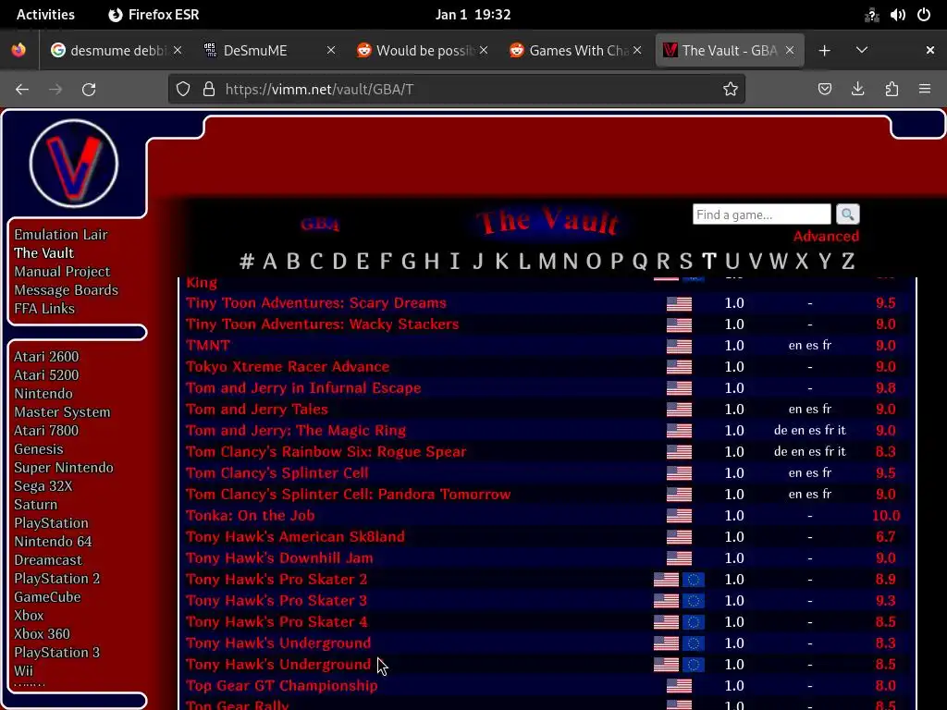Open Message Boards in sidebar

point(66,290)
